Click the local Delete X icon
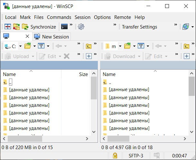 [67, 56]
